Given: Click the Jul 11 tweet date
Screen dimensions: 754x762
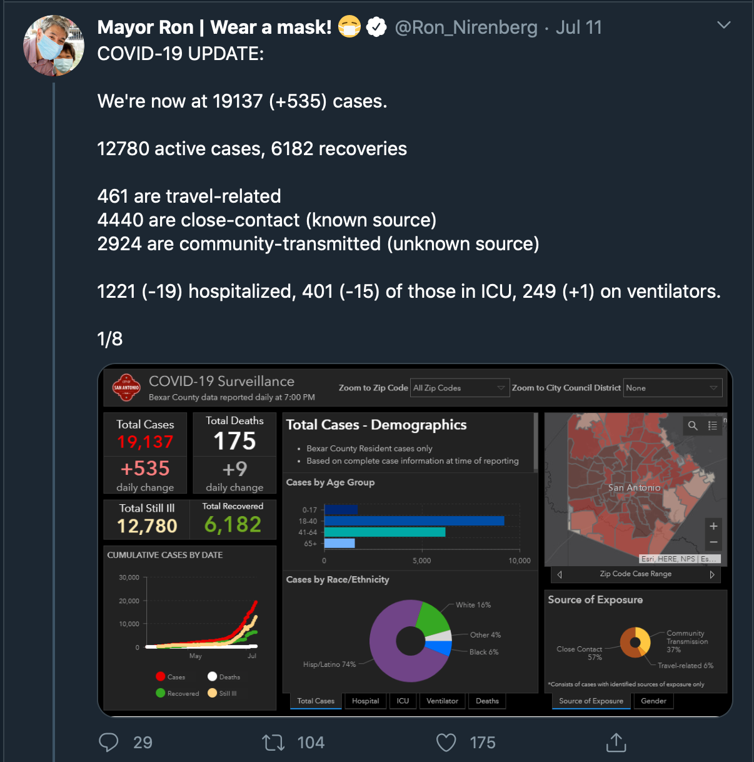Looking at the screenshot, I should pos(578,28).
